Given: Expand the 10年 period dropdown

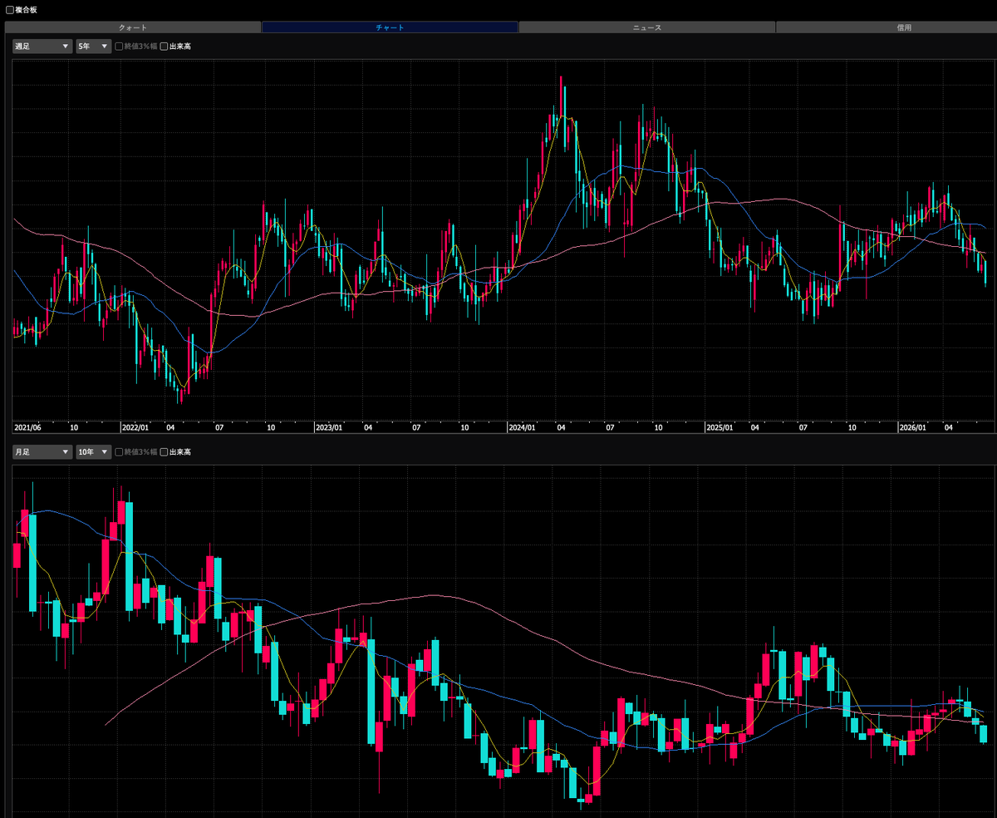Looking at the screenshot, I should coord(93,451).
